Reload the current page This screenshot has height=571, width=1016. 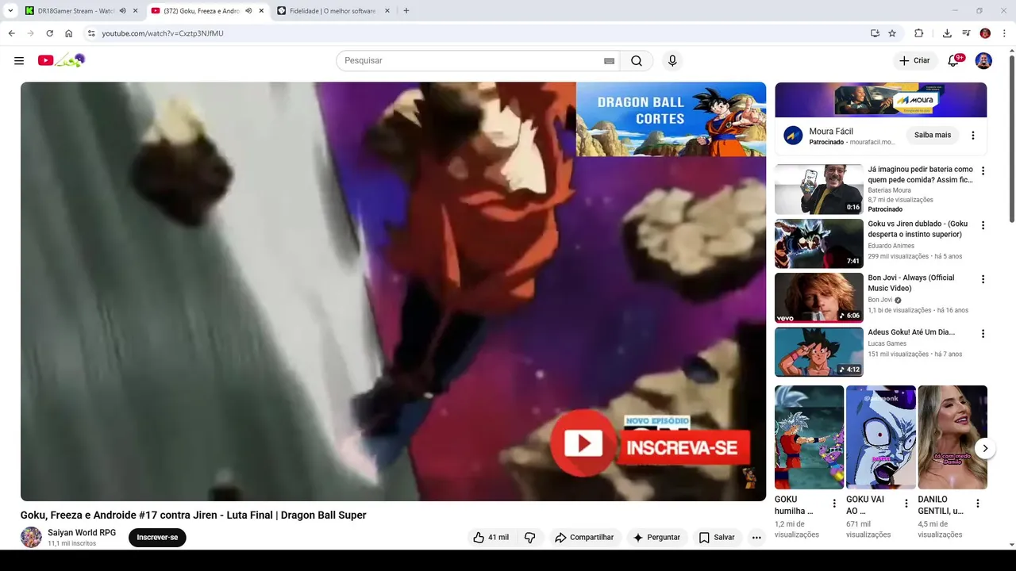(49, 33)
